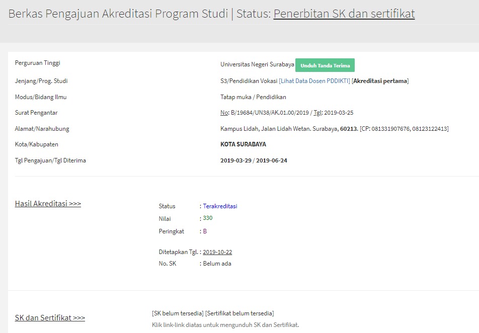This screenshot has height=333, width=479.
Task: Select the submission date 2019-03-29
Action: point(236,160)
